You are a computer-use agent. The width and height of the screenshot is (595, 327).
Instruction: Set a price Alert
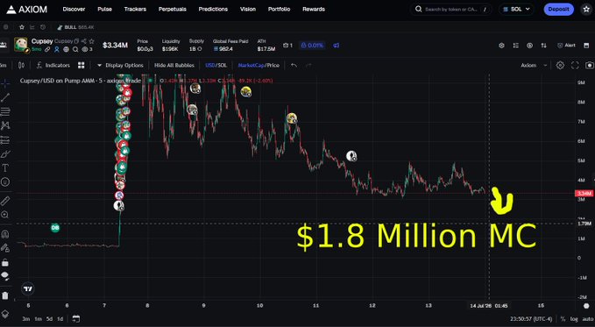click(566, 46)
